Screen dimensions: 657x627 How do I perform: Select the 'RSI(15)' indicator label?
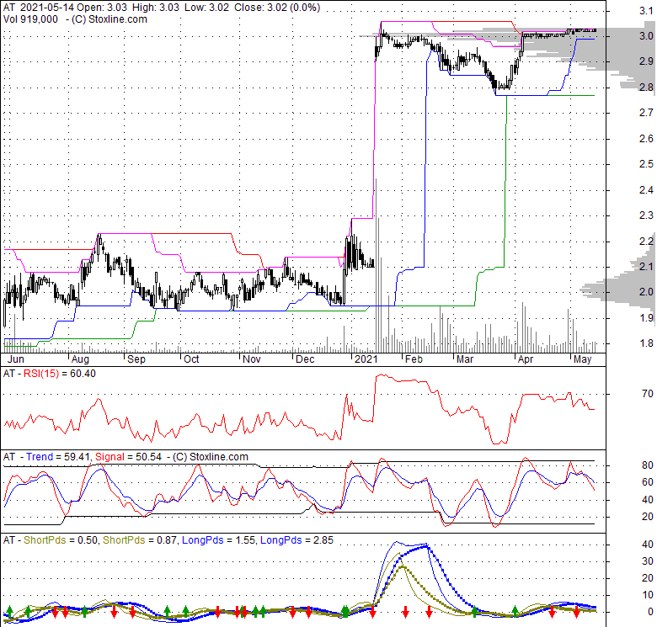pos(41,374)
